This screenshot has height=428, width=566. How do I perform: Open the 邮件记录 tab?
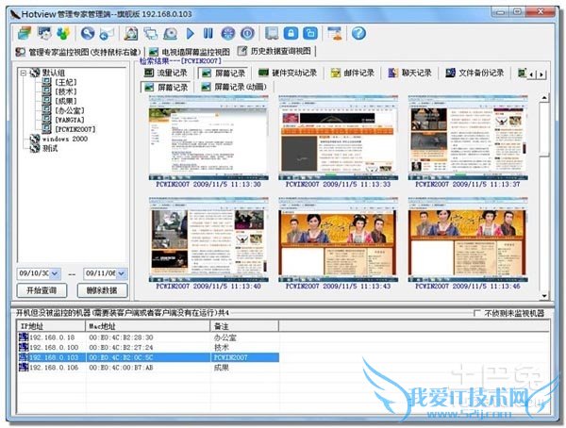pyautogui.click(x=352, y=73)
